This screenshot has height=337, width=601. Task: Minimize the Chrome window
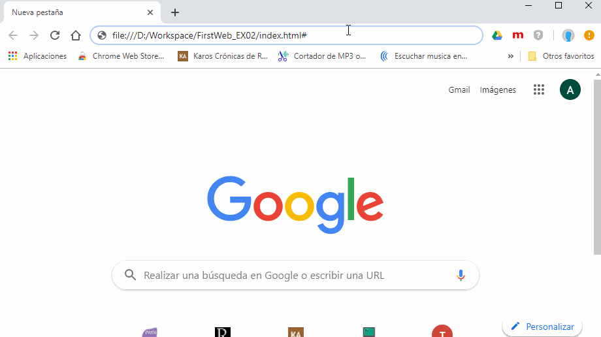(528, 6)
